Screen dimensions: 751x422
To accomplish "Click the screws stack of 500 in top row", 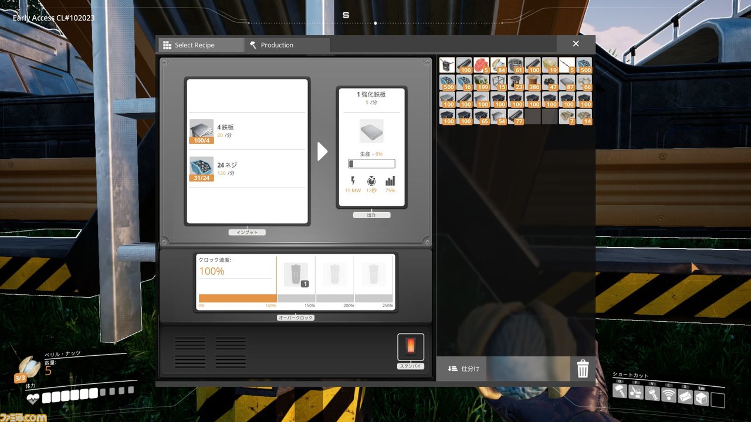I will click(584, 65).
